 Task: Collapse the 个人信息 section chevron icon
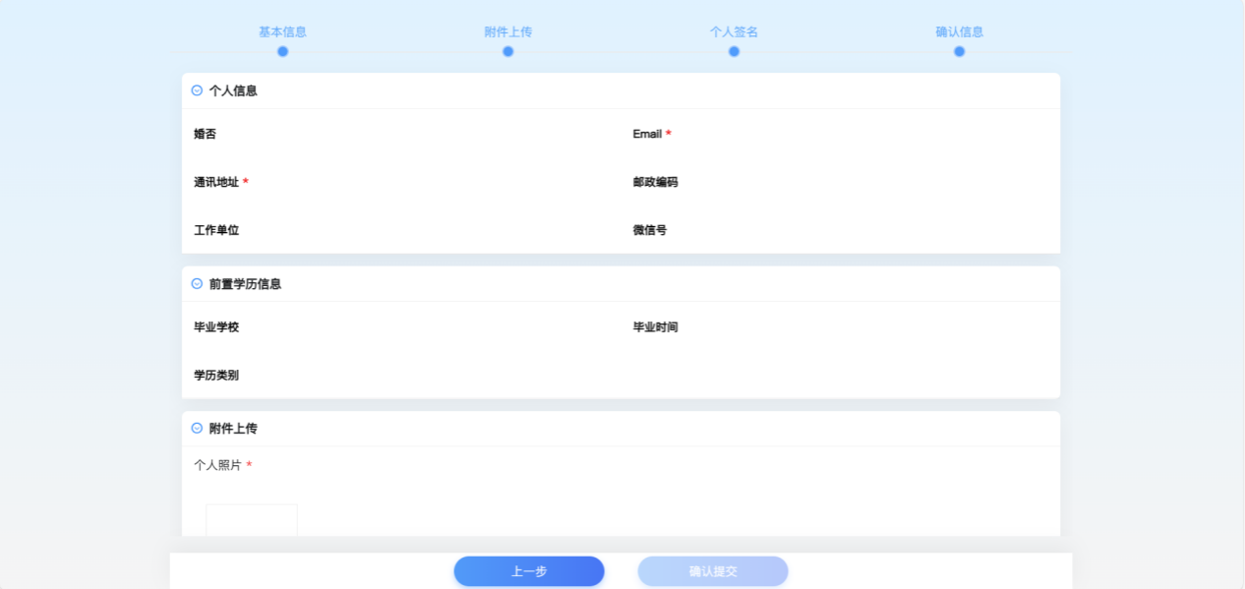(x=197, y=90)
